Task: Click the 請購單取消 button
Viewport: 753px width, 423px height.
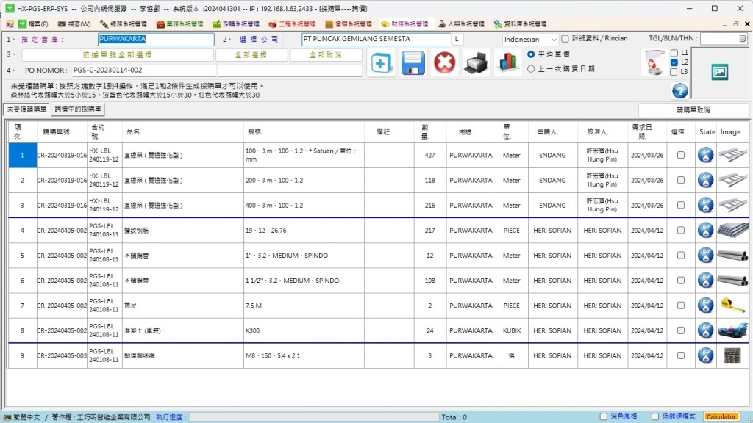Action: (693, 109)
